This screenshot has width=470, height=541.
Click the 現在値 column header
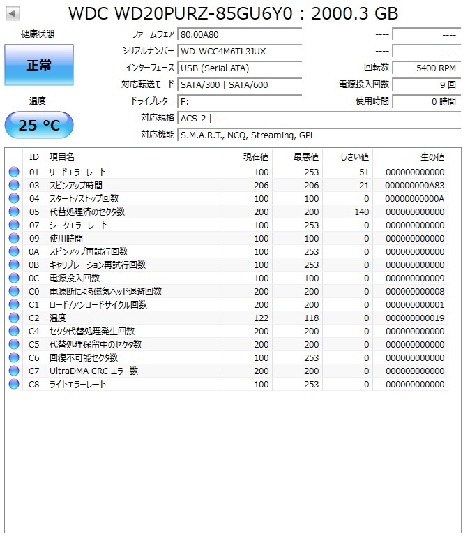(x=248, y=157)
